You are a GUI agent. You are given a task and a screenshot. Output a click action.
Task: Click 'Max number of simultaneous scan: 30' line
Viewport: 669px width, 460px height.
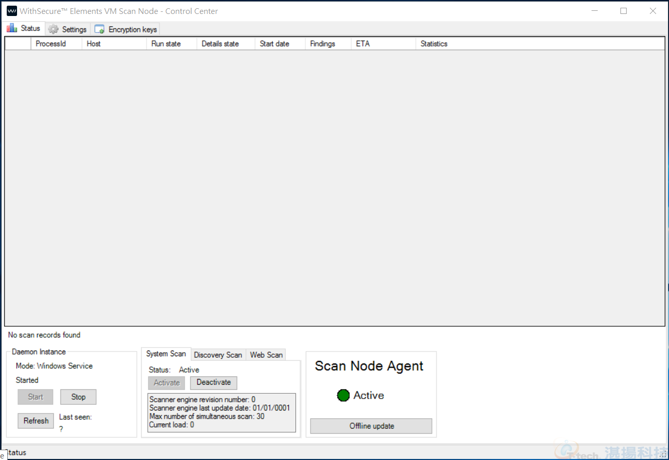tap(207, 416)
